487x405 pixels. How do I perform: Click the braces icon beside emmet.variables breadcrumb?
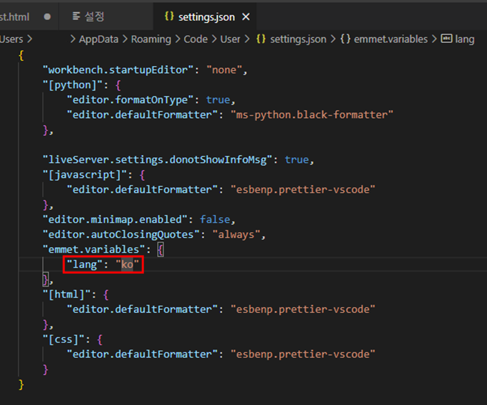tap(345, 39)
